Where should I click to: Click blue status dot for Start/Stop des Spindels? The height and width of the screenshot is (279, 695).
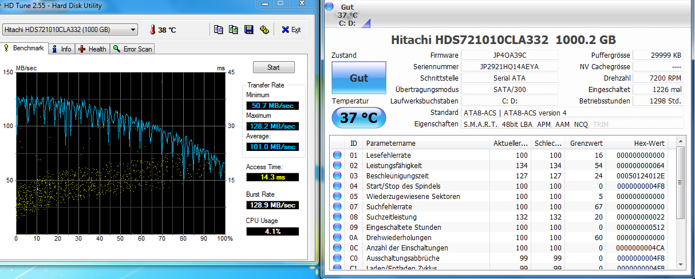coord(337,186)
